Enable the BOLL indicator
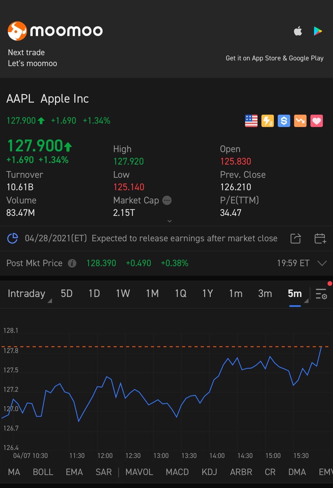The image size is (333, 488). (x=43, y=472)
